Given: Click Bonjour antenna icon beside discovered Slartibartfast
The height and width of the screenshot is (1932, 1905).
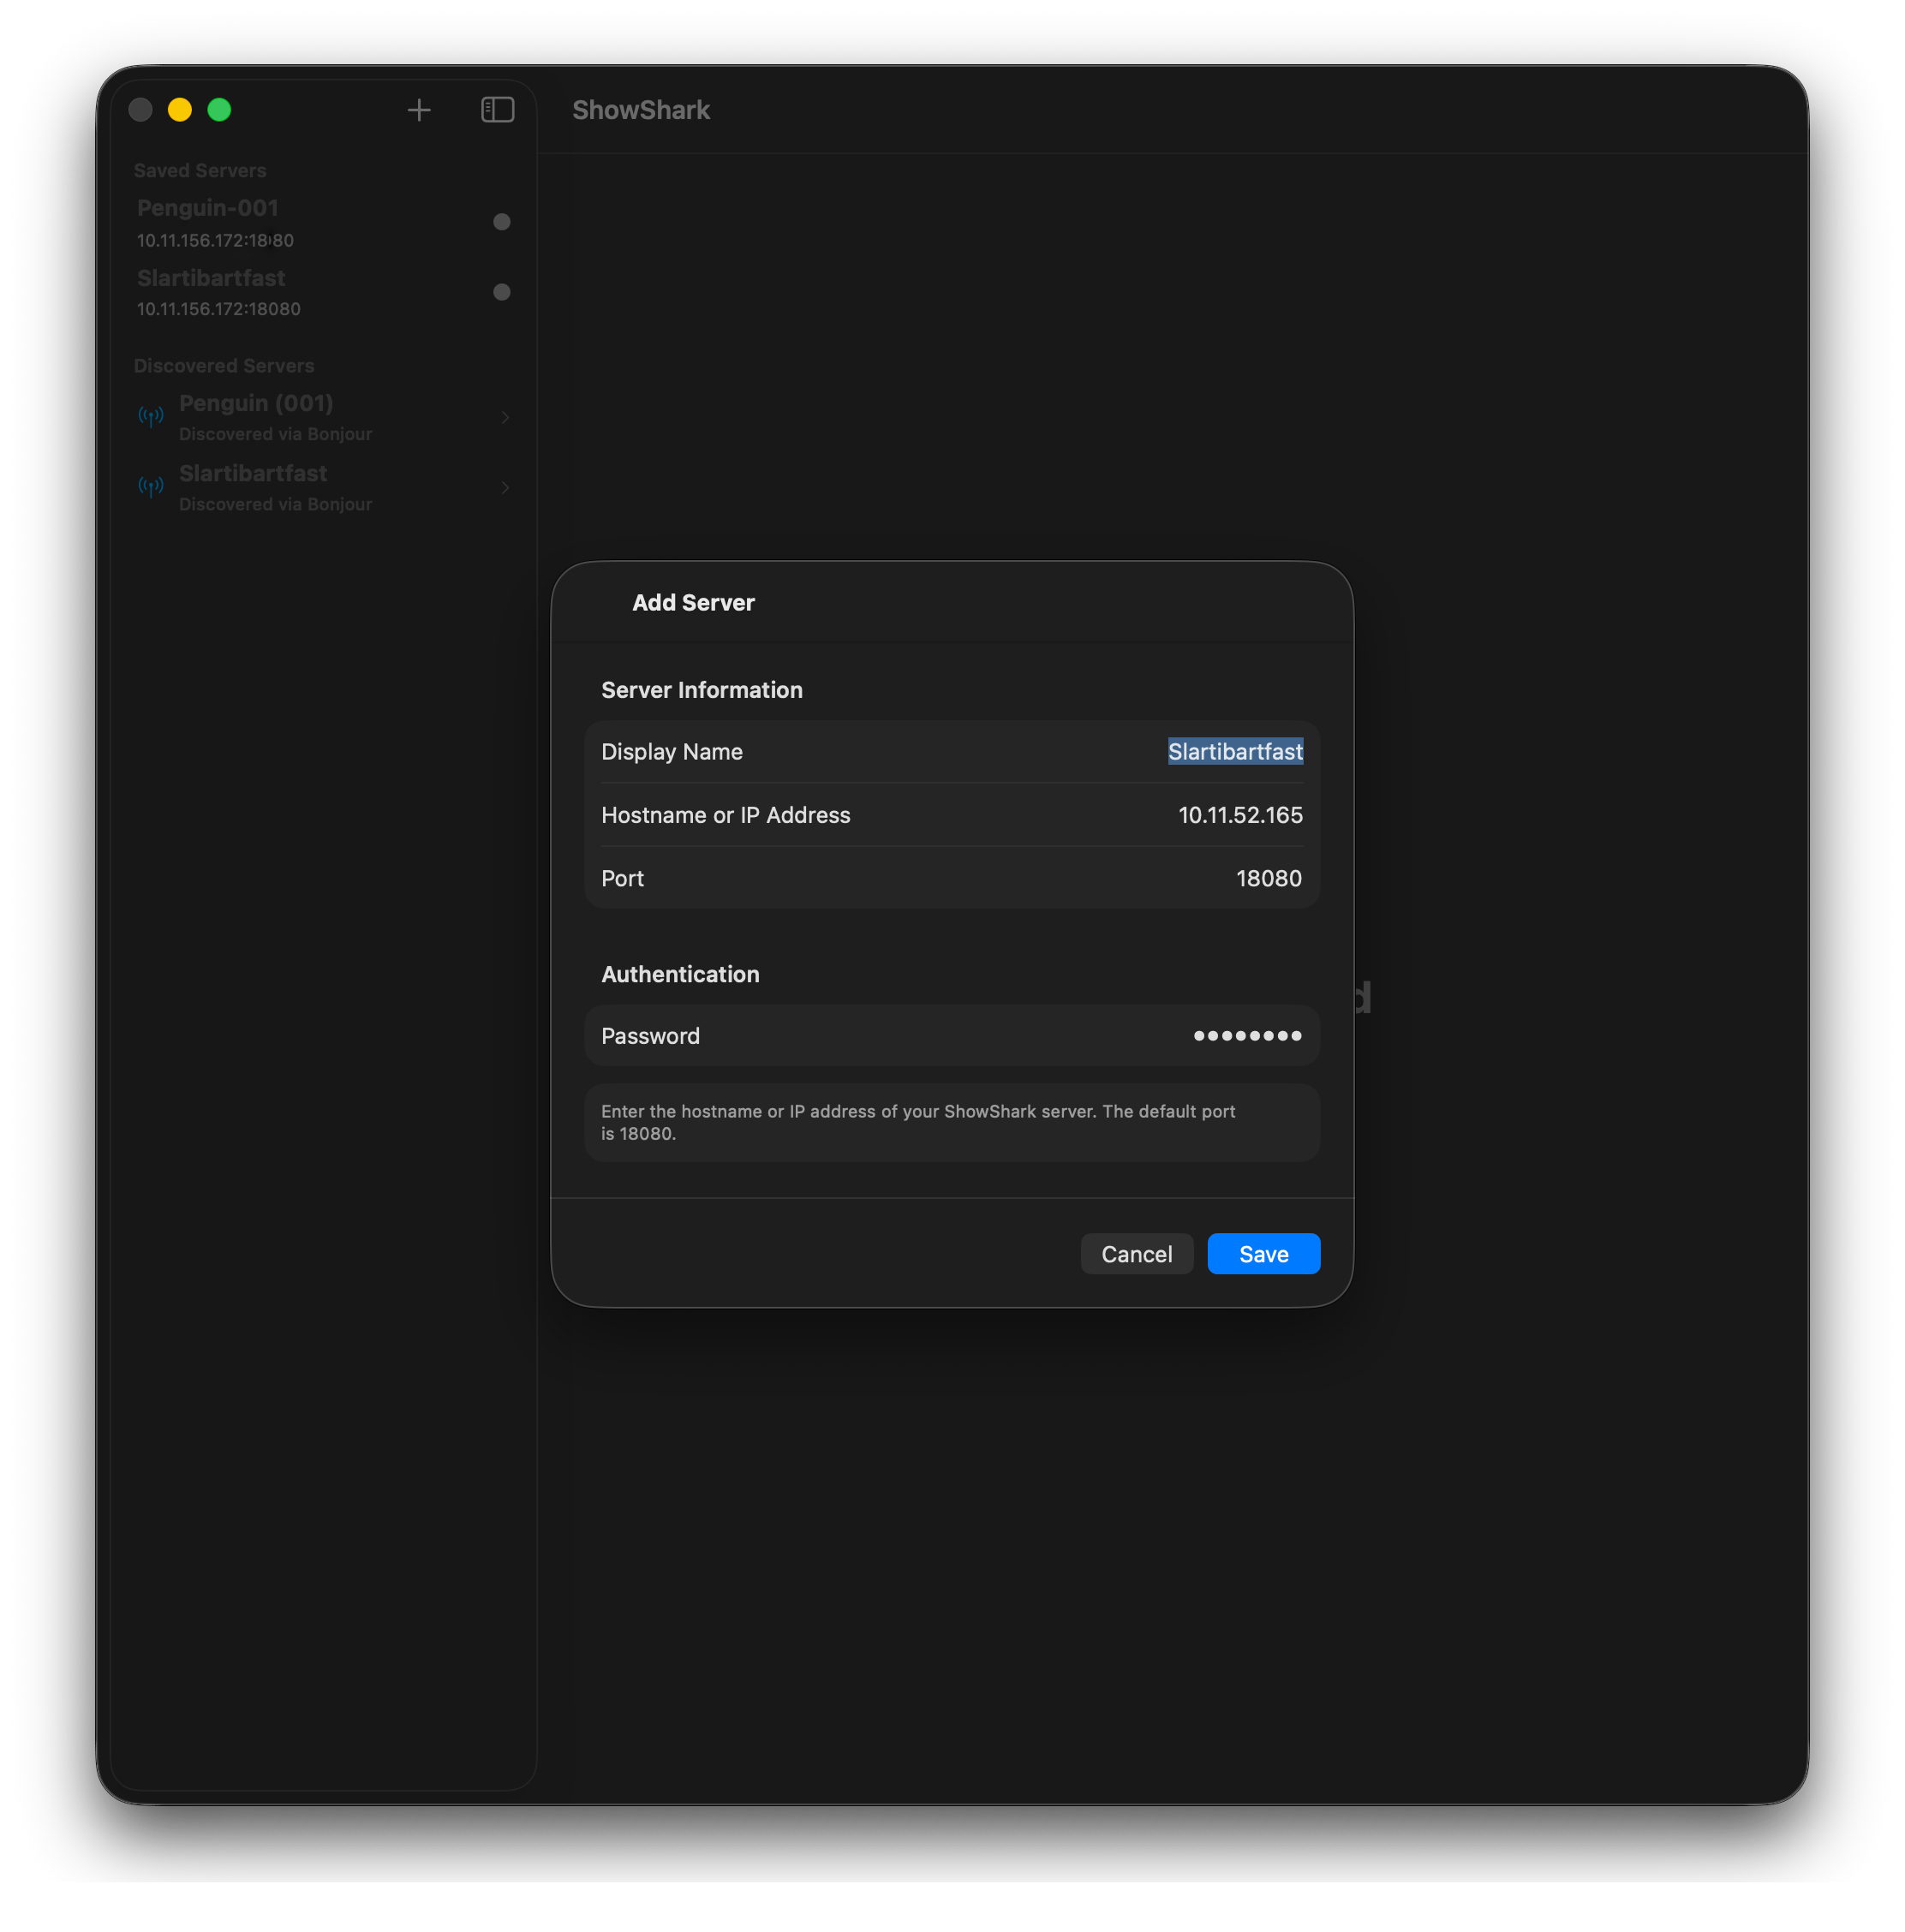Looking at the screenshot, I should [x=151, y=487].
